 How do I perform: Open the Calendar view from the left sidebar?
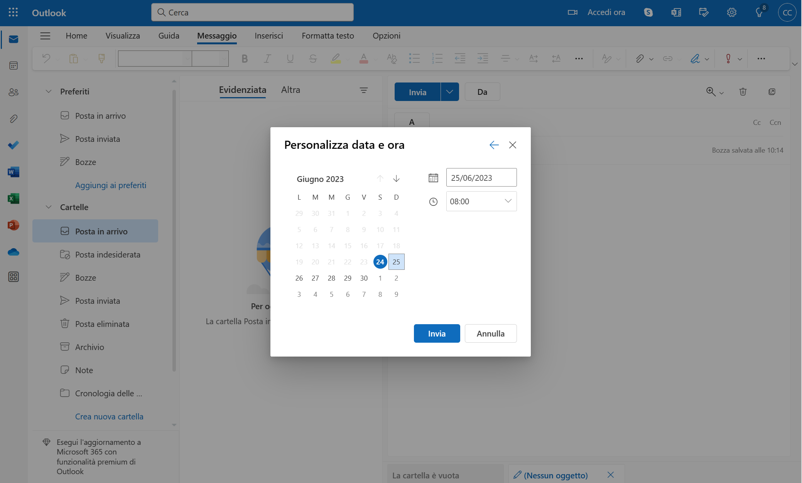(13, 66)
